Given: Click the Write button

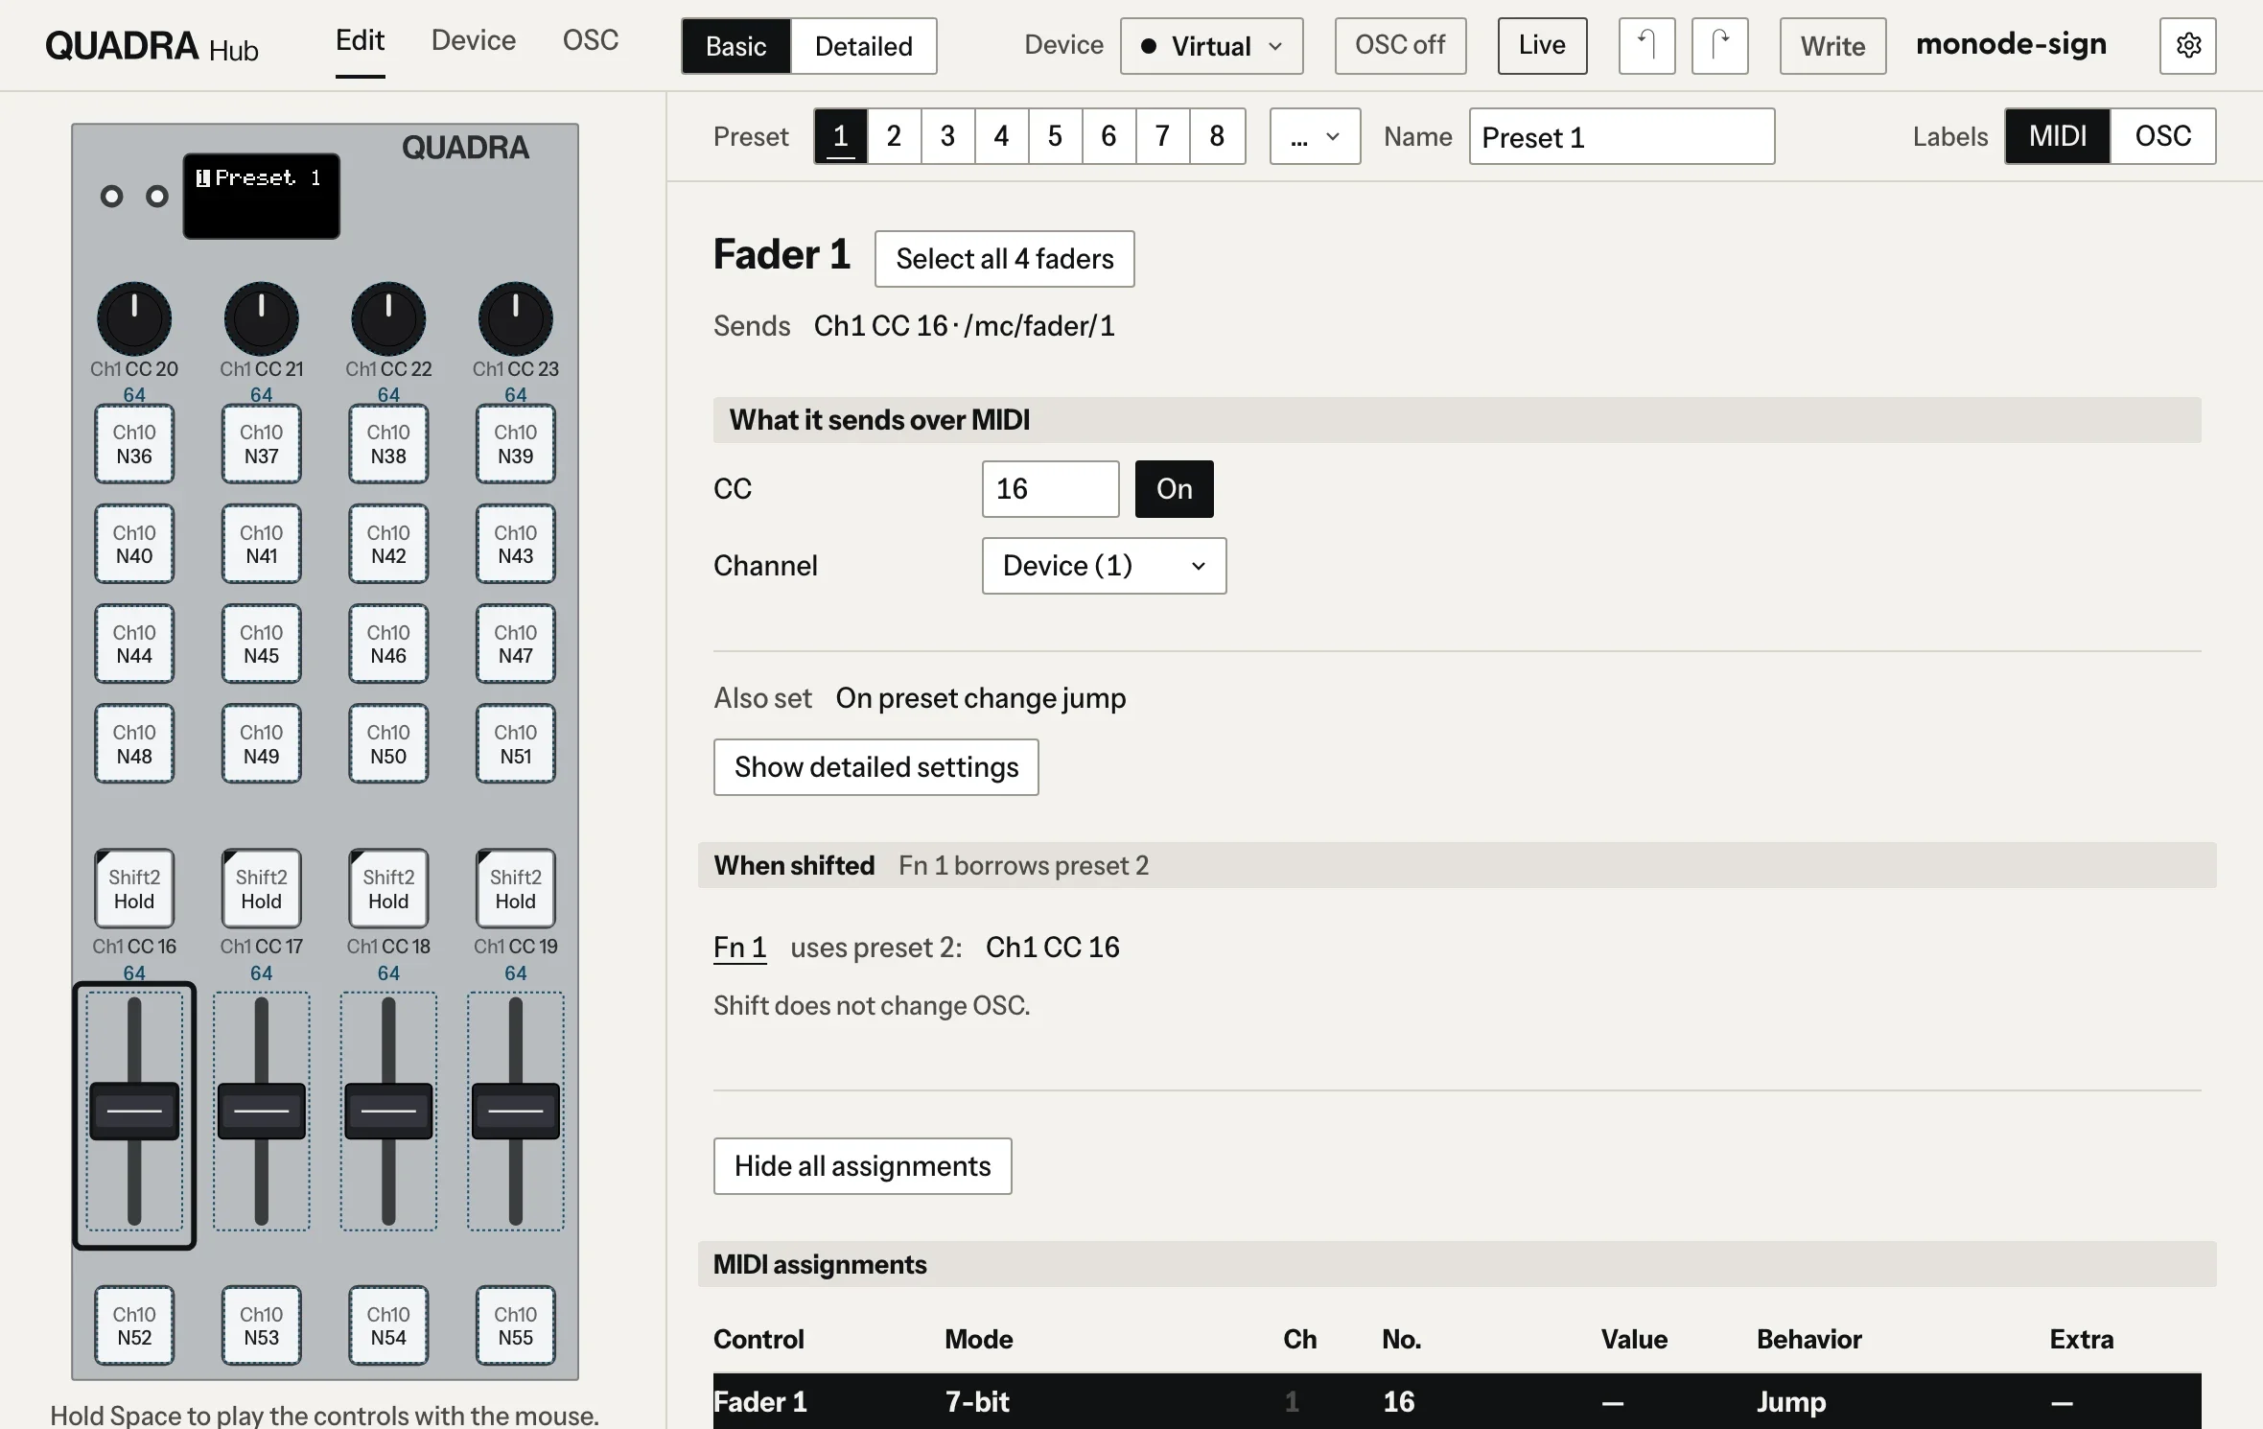Looking at the screenshot, I should coord(1832,46).
